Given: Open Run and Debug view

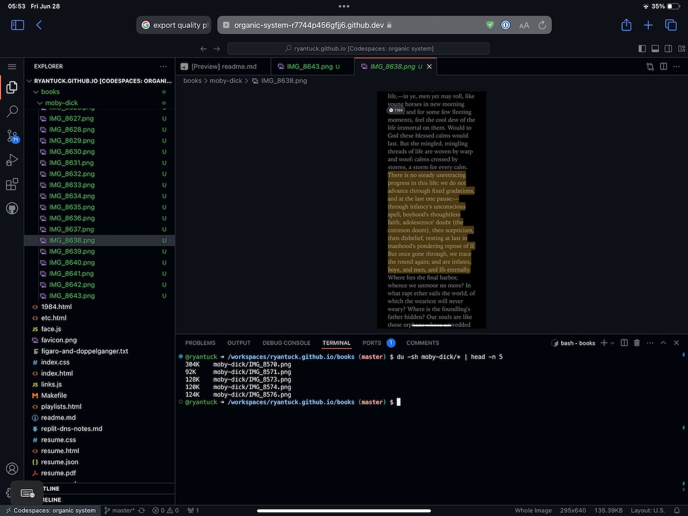Looking at the screenshot, I should pos(12,160).
